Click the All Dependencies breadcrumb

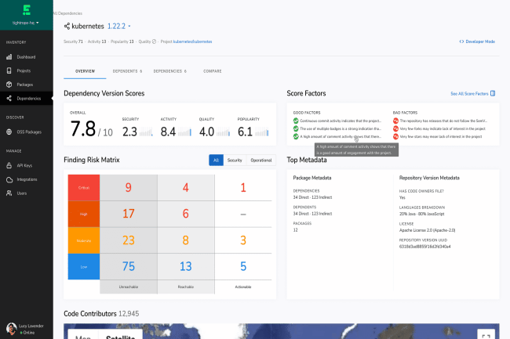click(67, 13)
